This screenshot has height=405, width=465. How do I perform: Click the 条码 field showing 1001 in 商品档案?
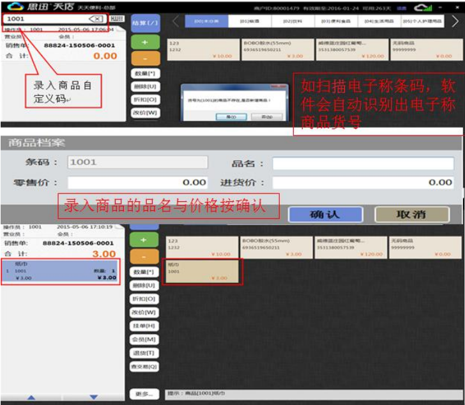(137, 162)
